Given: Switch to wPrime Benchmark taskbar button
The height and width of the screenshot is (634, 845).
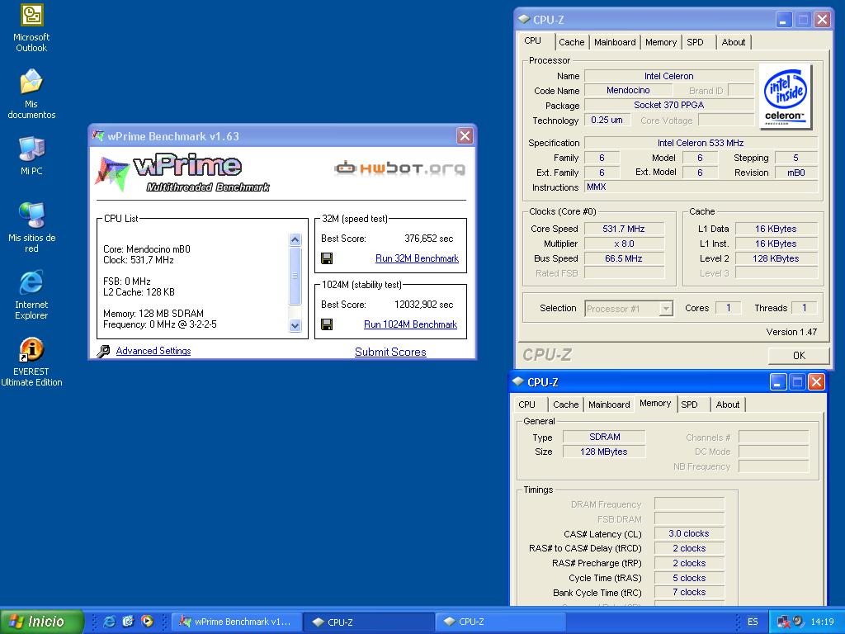Looking at the screenshot, I should [237, 622].
